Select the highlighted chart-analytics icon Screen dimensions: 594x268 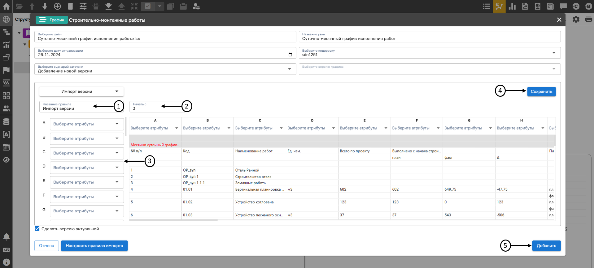coord(499,6)
